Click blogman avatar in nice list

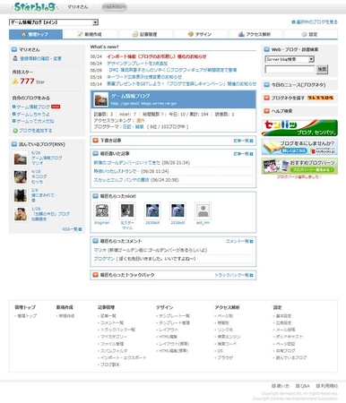(102, 210)
